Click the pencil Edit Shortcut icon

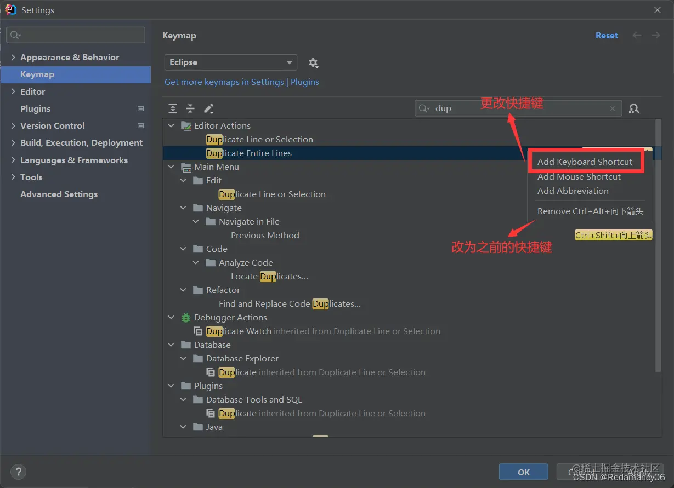(x=208, y=108)
